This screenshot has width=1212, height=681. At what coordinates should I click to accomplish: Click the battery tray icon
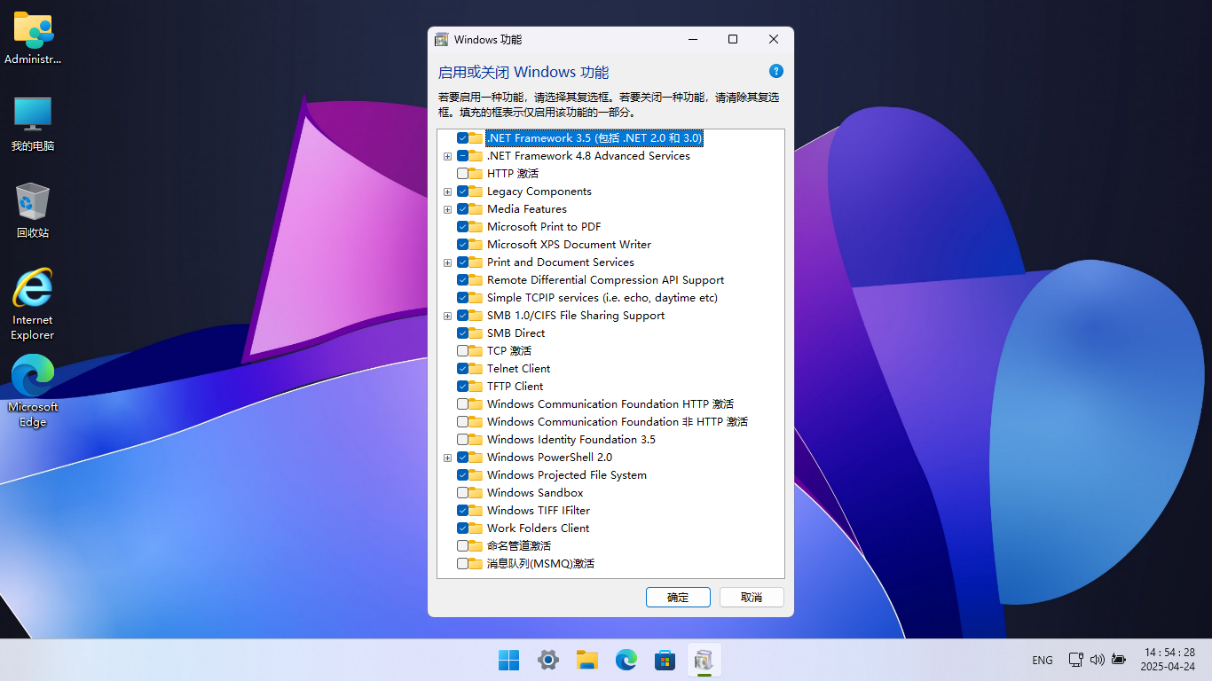1119,660
